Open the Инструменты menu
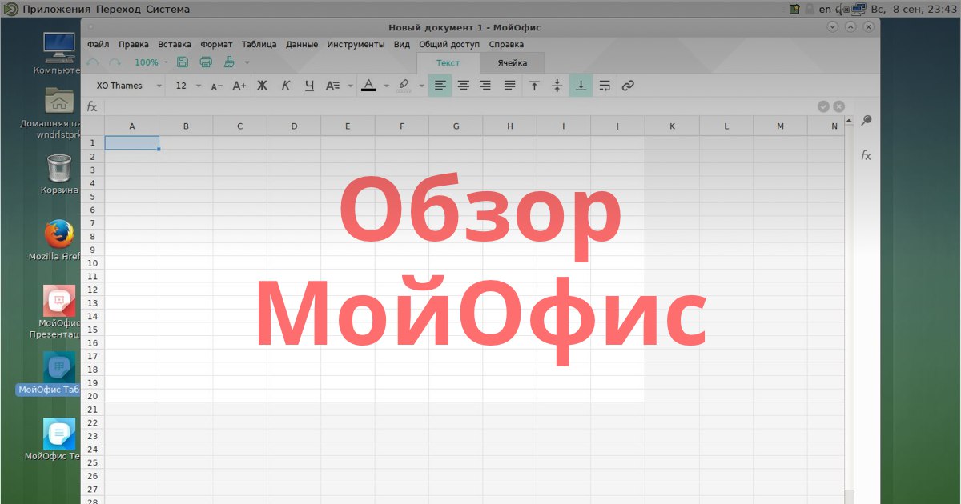The width and height of the screenshot is (961, 504). [356, 45]
